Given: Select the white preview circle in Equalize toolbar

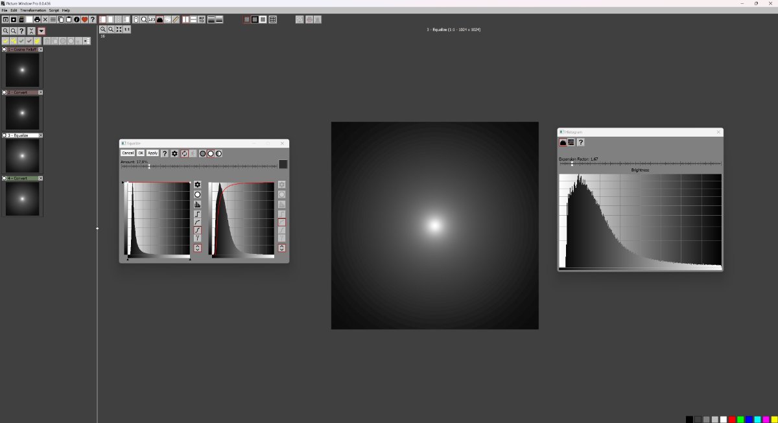Looking at the screenshot, I should (211, 154).
